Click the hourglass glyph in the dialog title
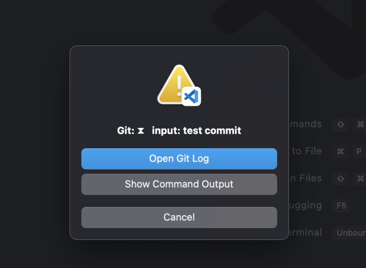 click(x=141, y=130)
